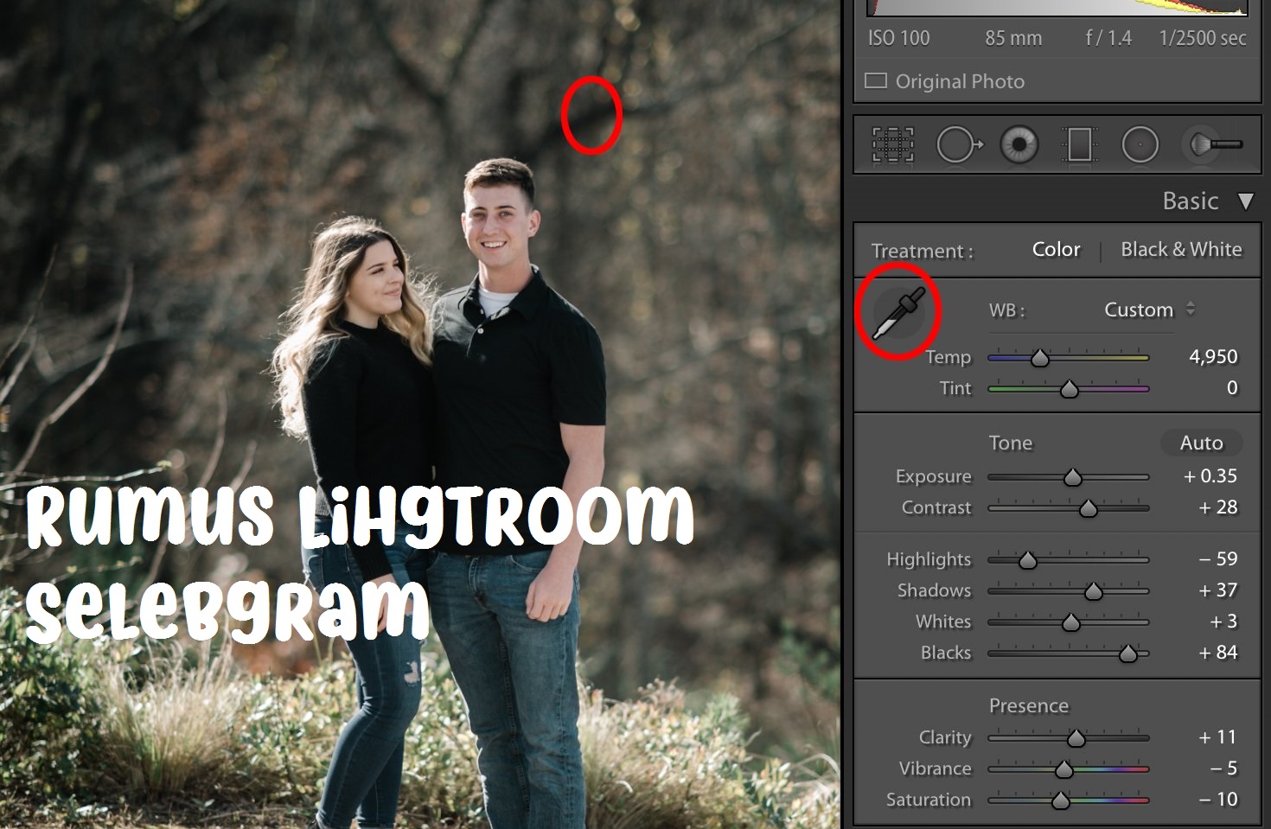The image size is (1271, 829).
Task: Adjust the Highlights slider handle
Action: 1027,560
